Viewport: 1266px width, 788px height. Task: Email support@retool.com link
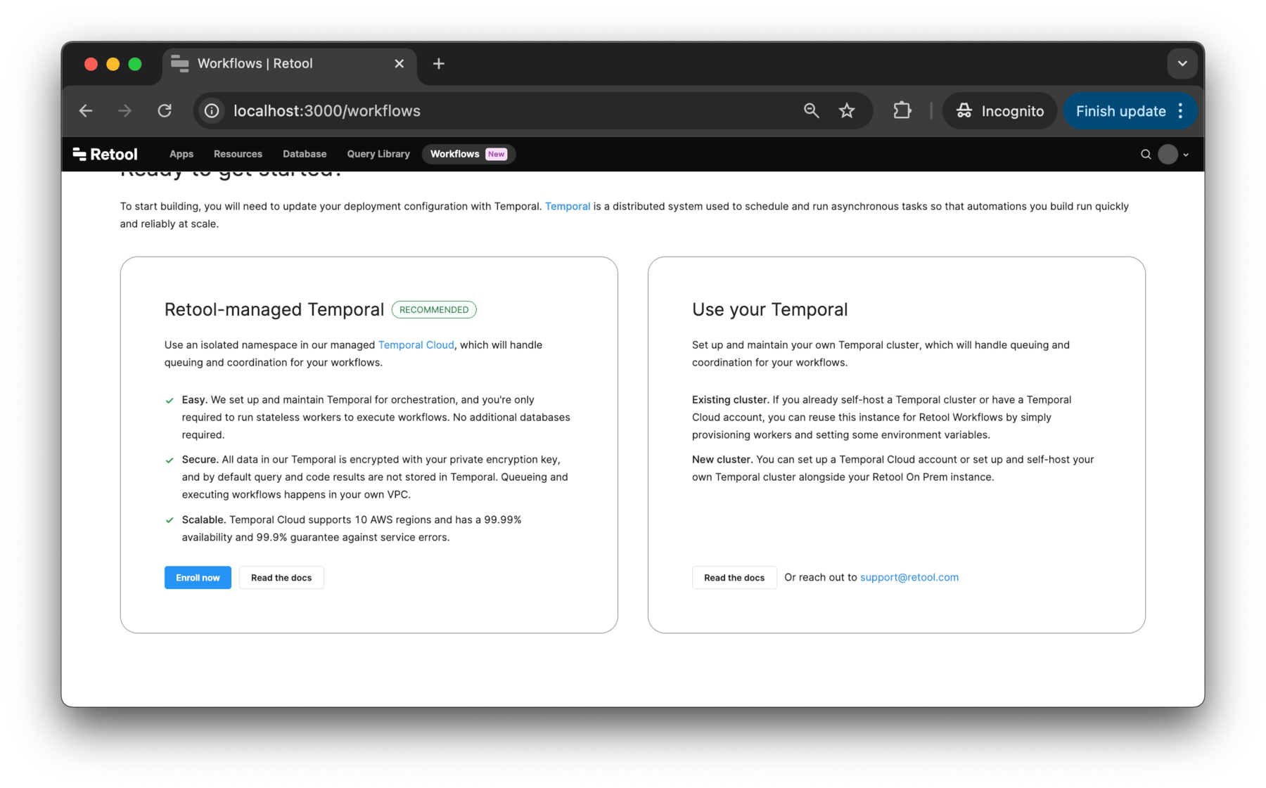(909, 577)
